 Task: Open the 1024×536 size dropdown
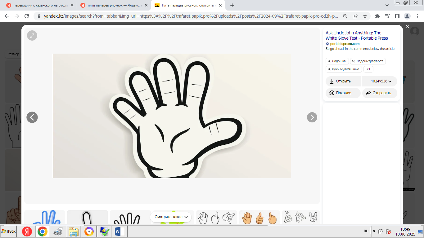click(380, 81)
